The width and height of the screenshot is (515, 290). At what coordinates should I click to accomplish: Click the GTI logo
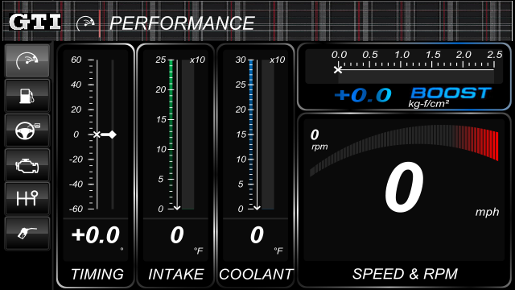pyautogui.click(x=35, y=23)
